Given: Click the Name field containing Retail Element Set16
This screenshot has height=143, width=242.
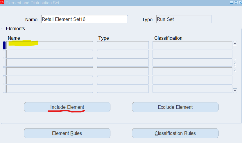Looking at the screenshot, I should 84,19.
